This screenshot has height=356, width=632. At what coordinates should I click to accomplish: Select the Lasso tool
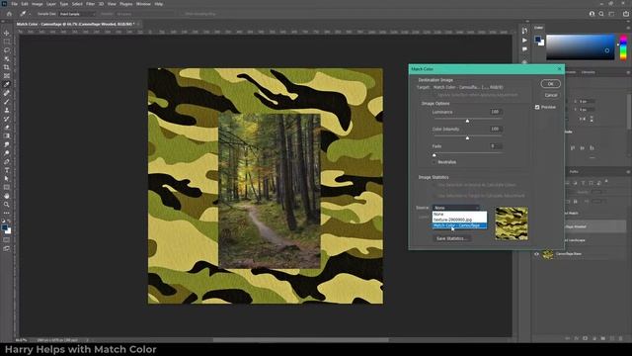tap(7, 50)
